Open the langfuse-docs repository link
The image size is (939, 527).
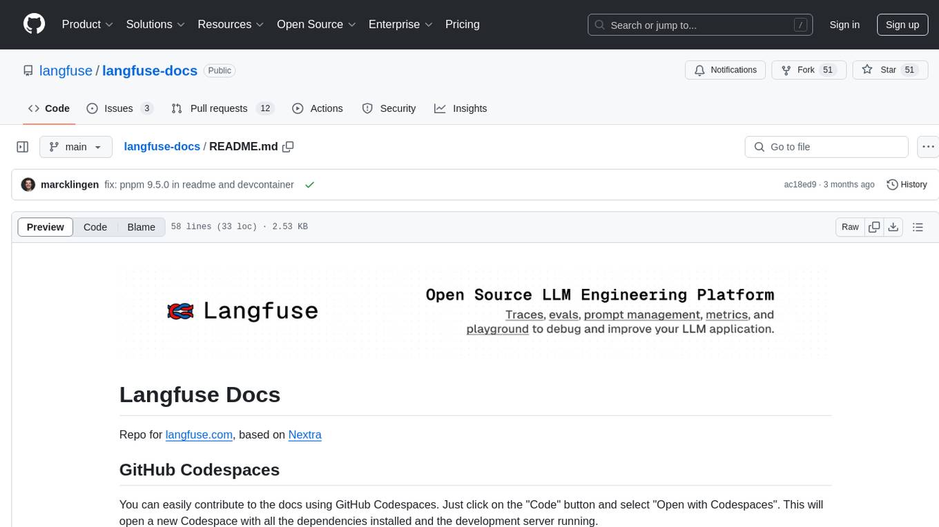150,70
